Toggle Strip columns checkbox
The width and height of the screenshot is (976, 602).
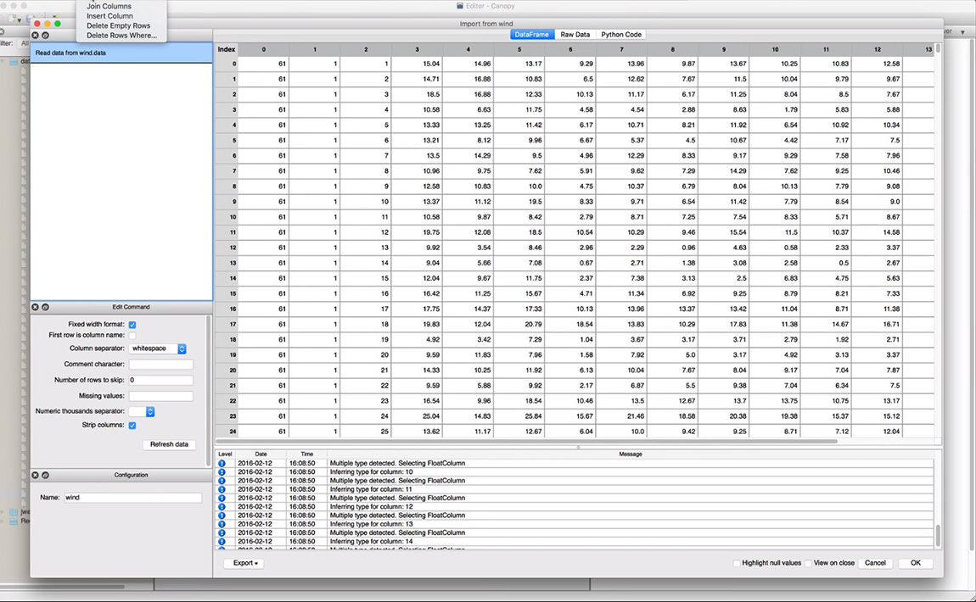(132, 426)
